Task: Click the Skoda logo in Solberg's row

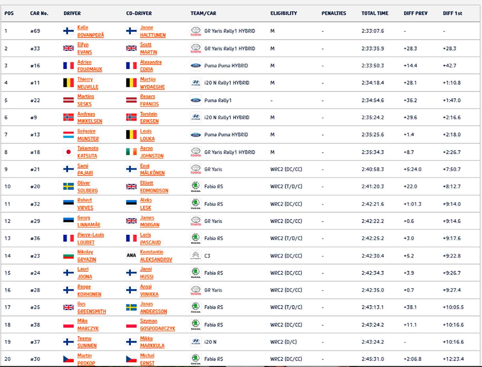Action: pos(196,186)
